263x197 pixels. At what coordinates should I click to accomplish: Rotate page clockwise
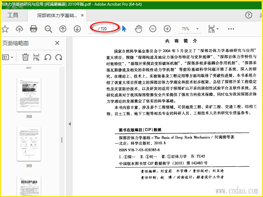pos(59,57)
